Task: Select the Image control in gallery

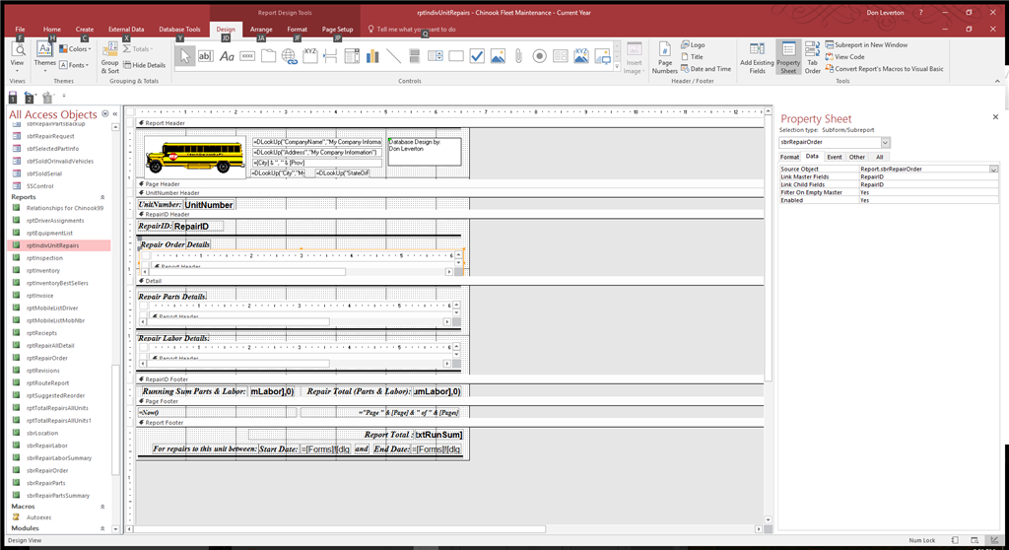Action: click(x=602, y=56)
